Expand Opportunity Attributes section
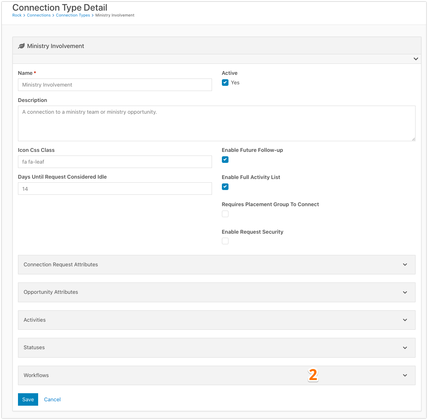The height and width of the screenshot is (420, 428). tap(216, 292)
